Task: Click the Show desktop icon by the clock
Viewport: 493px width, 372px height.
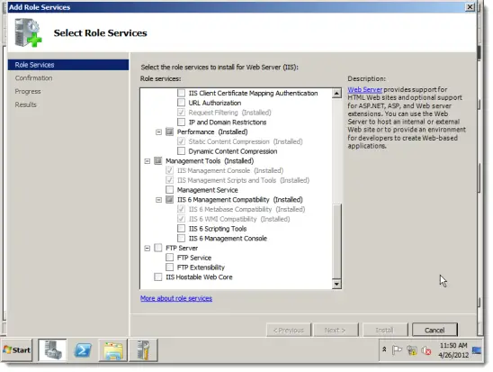Action: [477, 350]
